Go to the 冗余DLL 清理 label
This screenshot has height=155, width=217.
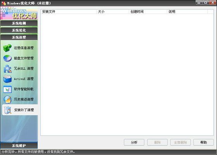click(24, 69)
